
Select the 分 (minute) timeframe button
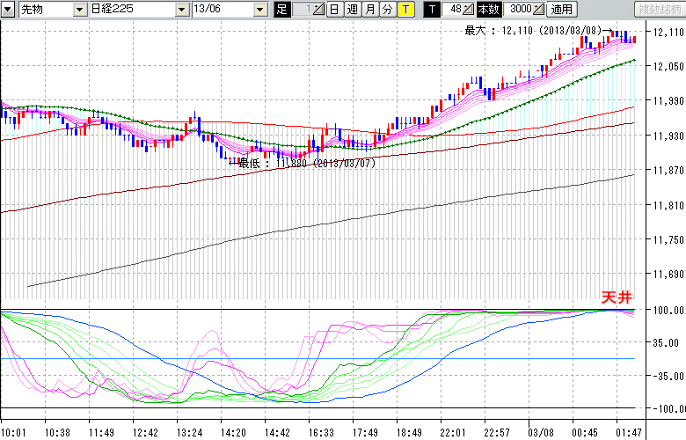point(387,10)
